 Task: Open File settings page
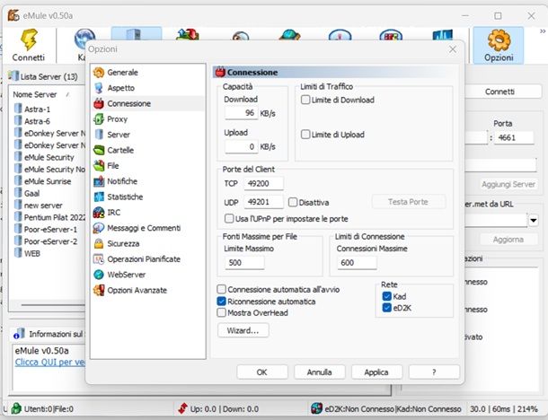(113, 166)
